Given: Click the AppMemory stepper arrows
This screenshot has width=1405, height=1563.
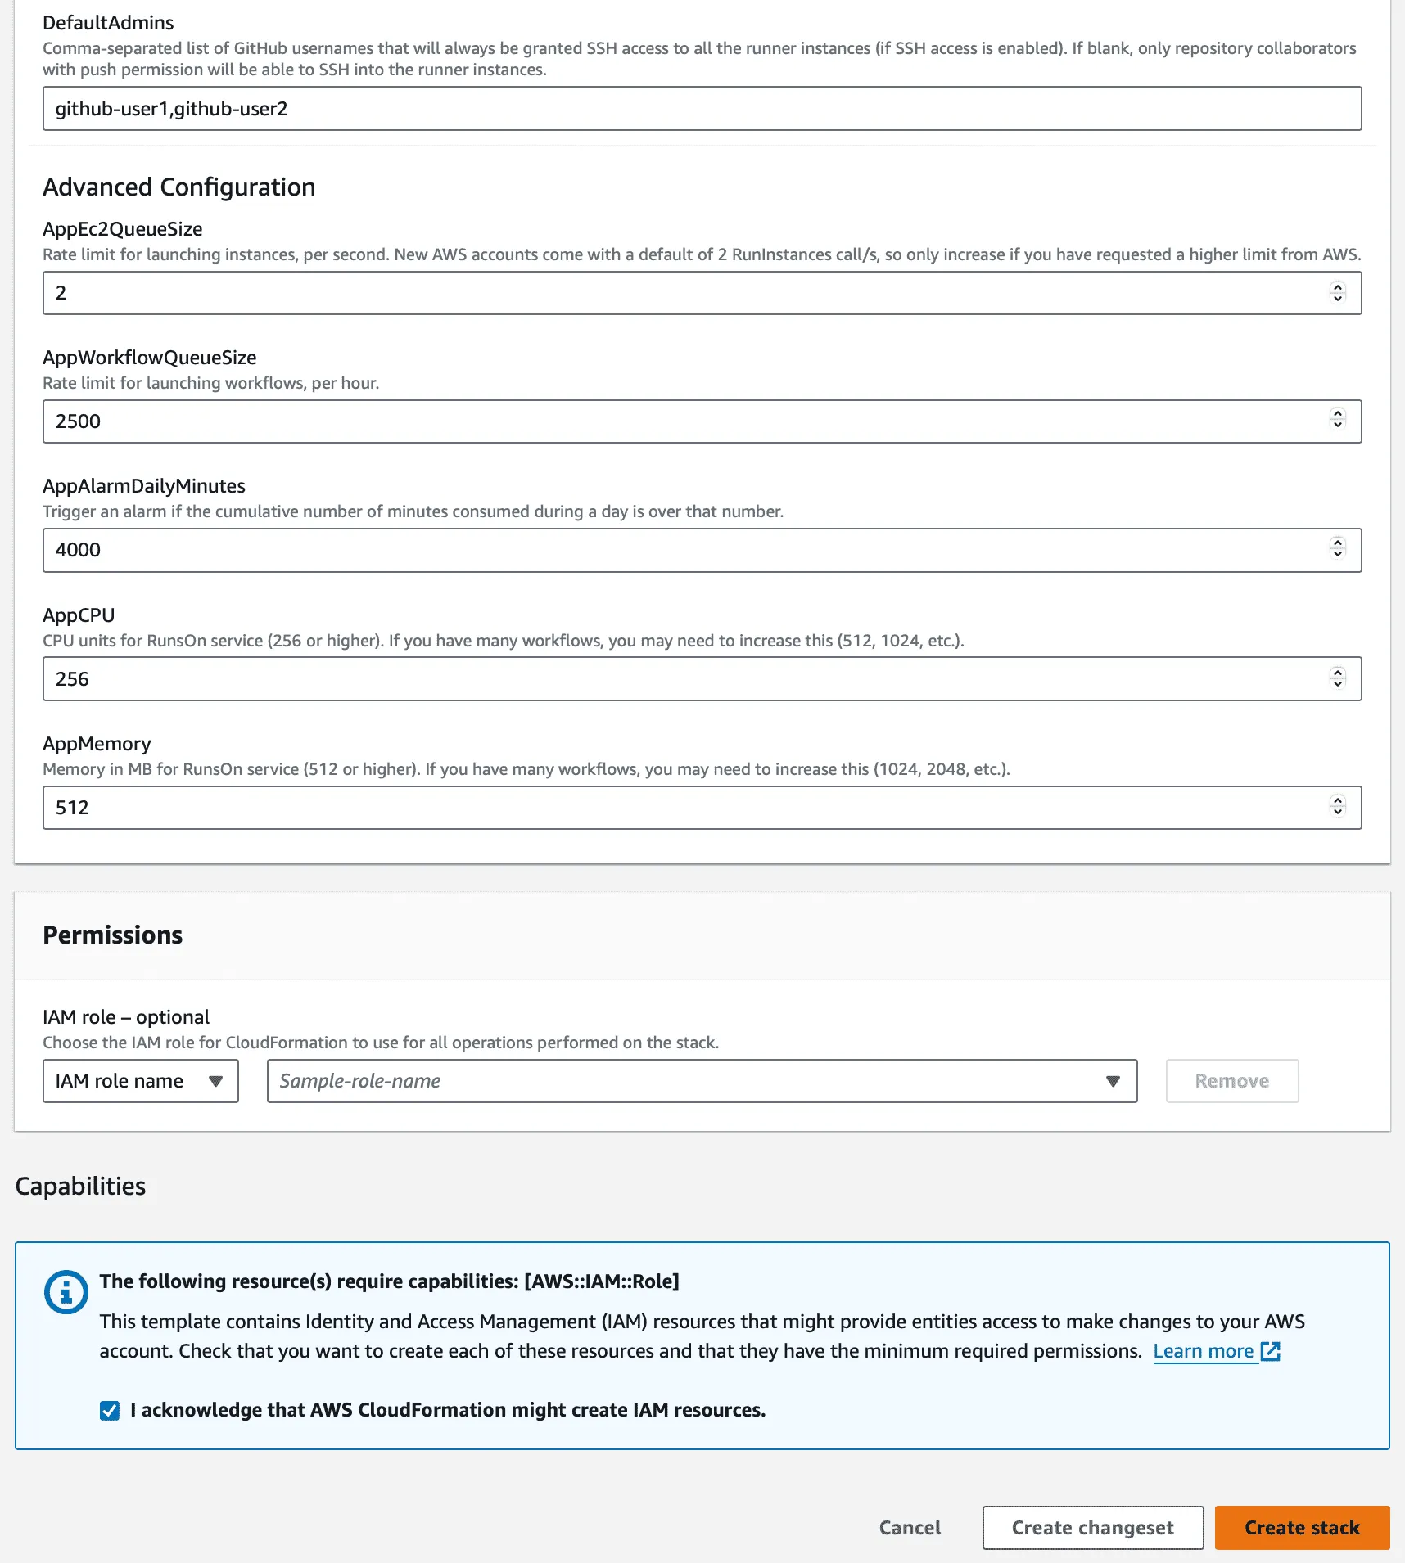Looking at the screenshot, I should pos(1337,808).
